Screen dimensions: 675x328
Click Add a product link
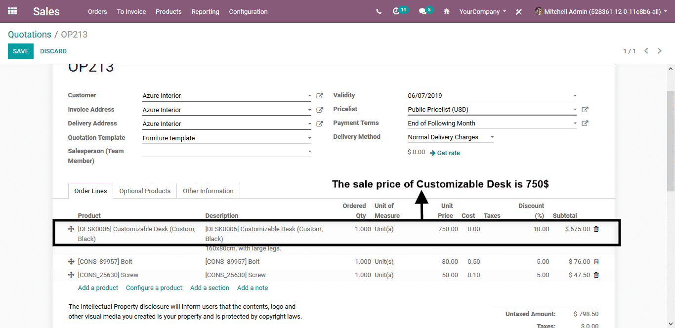[x=98, y=288]
